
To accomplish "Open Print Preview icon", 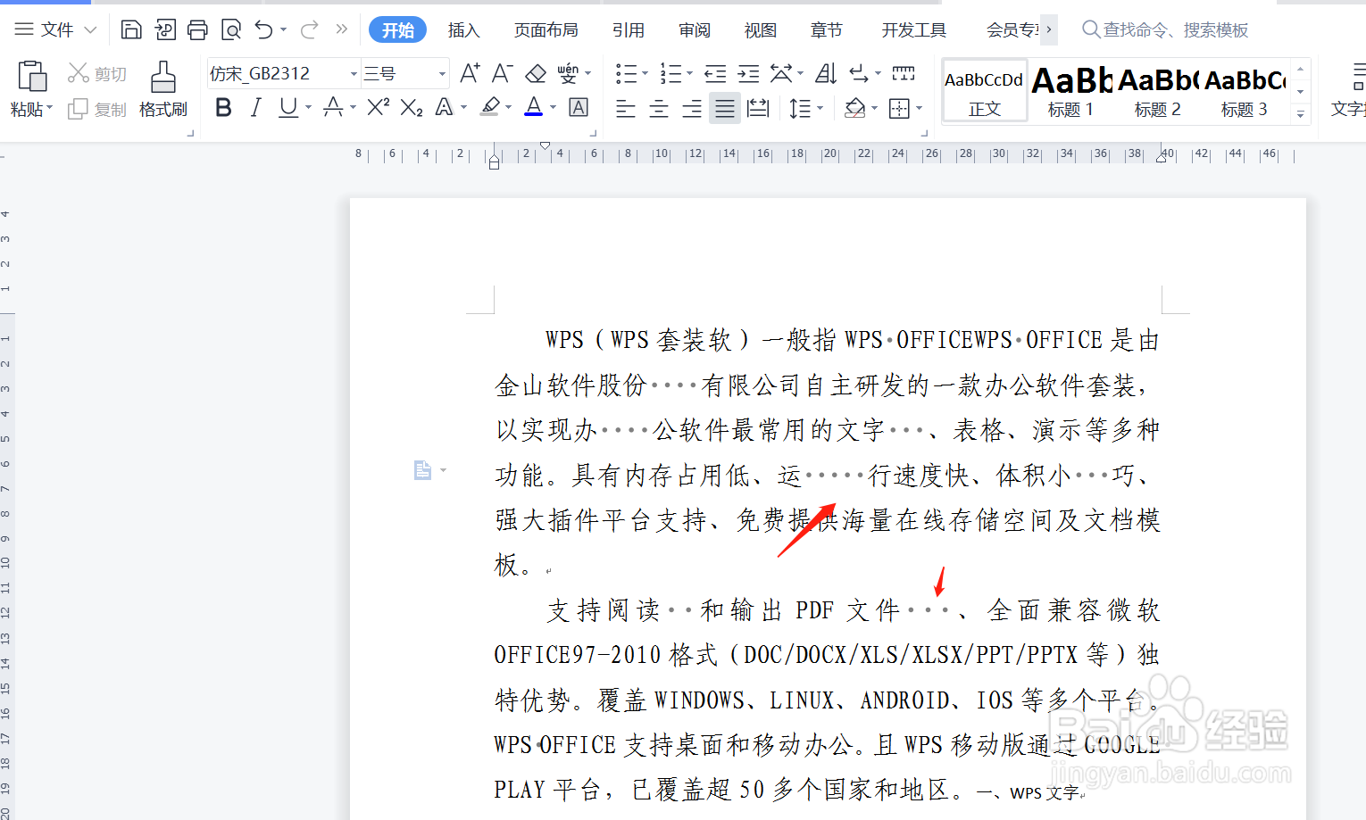I will pyautogui.click(x=231, y=29).
